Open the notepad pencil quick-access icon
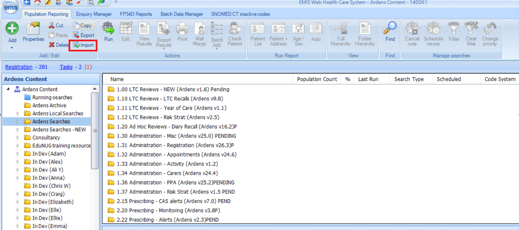This screenshot has width=519, height=230. pos(48,3)
